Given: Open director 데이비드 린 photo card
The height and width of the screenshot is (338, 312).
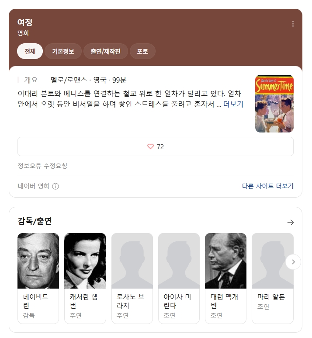Looking at the screenshot, I should (38, 261).
